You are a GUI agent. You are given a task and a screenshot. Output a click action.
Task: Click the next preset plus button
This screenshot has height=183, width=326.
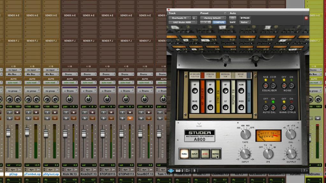click(206, 22)
